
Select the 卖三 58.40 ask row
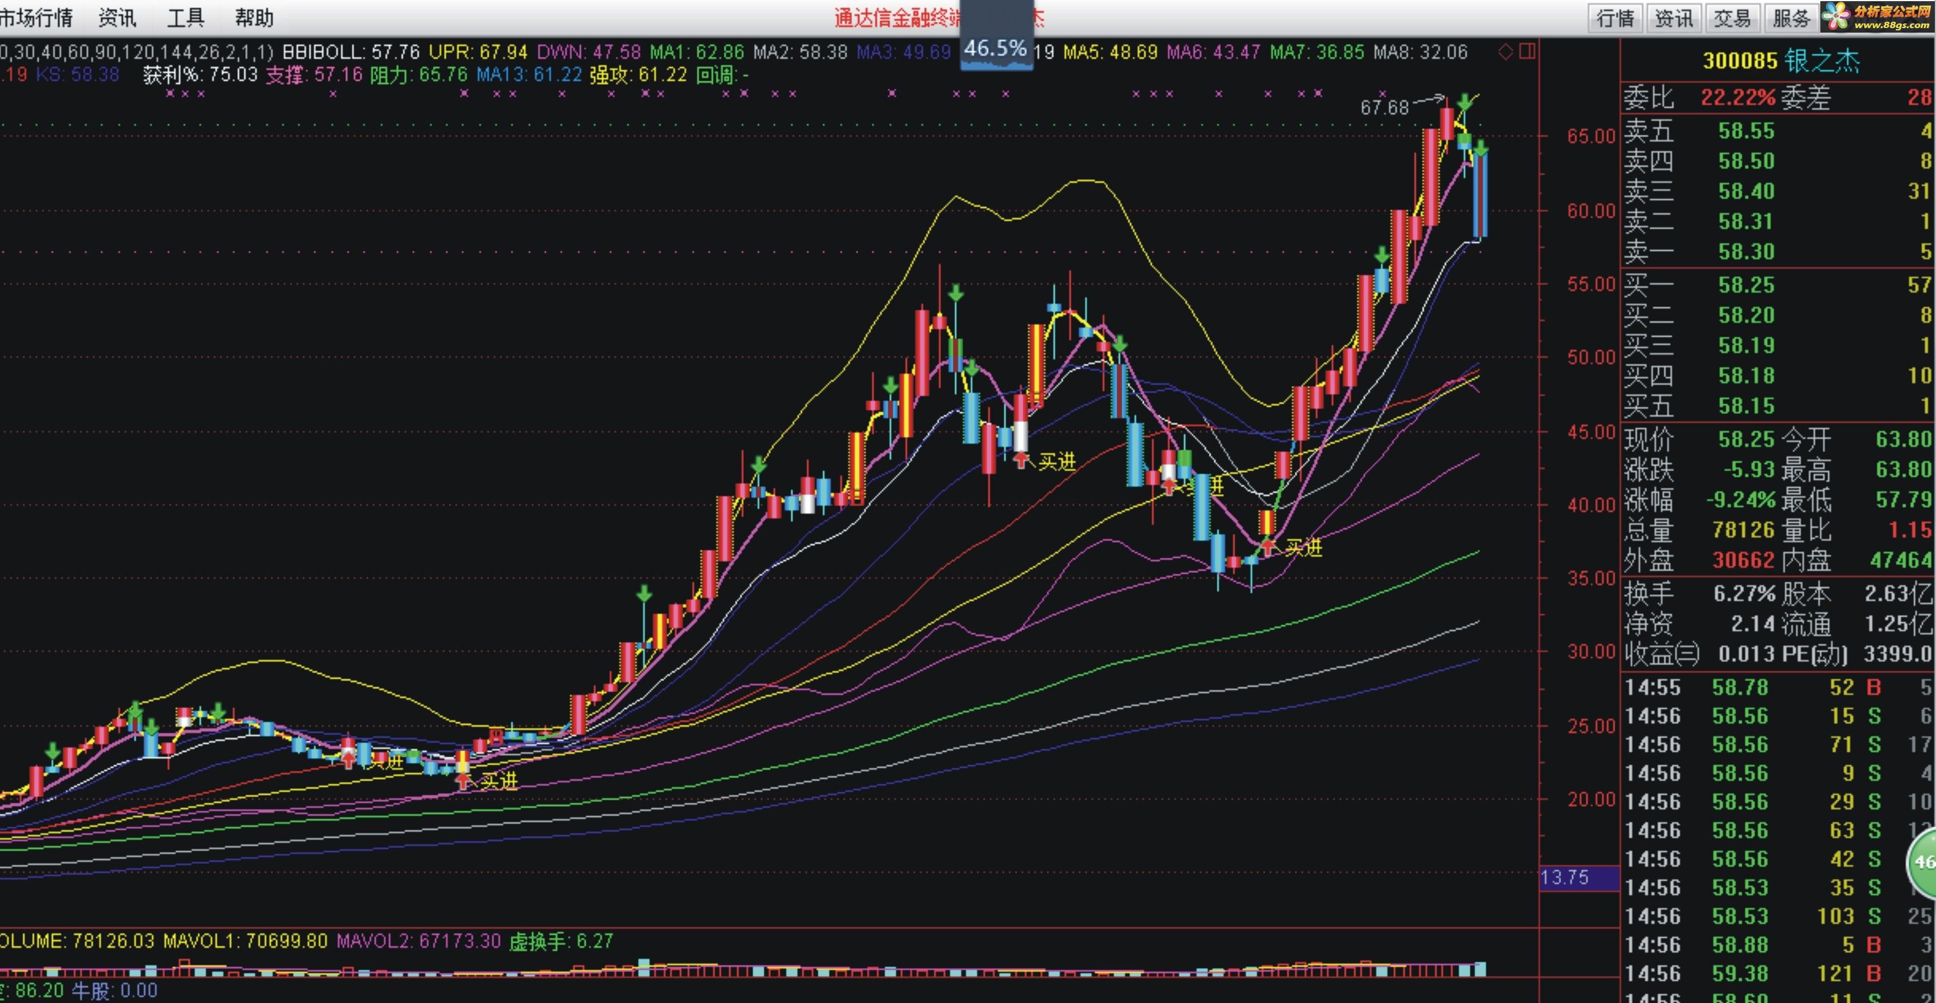1778,191
